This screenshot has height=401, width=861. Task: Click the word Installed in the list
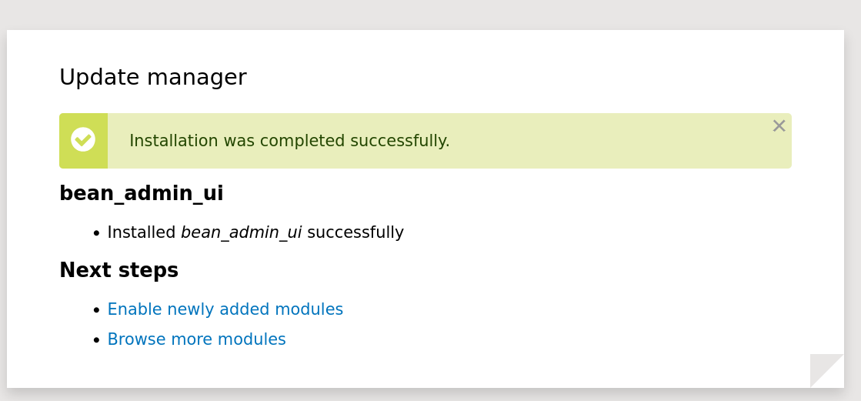[141, 232]
